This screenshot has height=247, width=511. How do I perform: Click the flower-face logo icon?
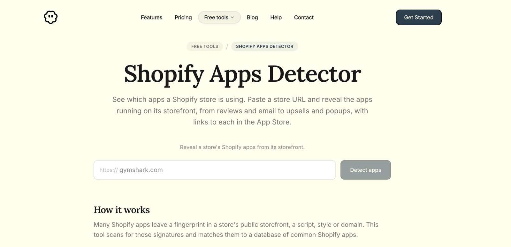tap(50, 17)
